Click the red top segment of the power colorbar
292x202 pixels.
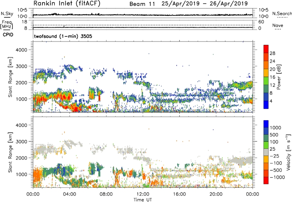(x=266, y=49)
